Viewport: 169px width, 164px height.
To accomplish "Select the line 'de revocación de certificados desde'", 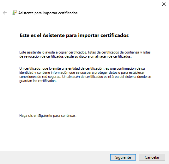I will point(75,56).
